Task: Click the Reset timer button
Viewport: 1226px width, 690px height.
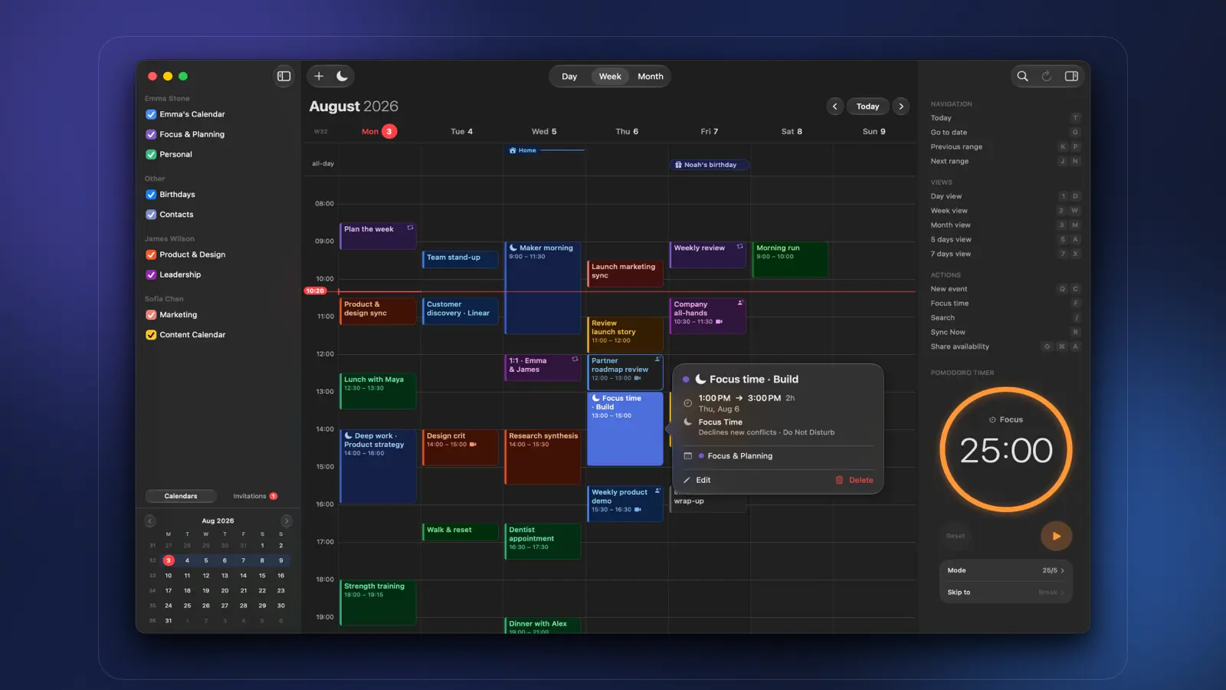Action: [956, 536]
